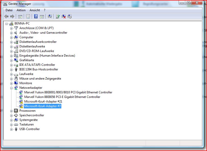Click the mouse icon of Mäuse und andere Zeigegeräte

click(16, 79)
